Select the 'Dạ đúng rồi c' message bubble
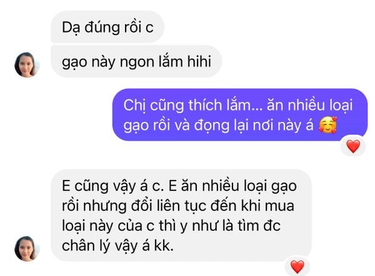This screenshot has height=276, width=375. (107, 27)
